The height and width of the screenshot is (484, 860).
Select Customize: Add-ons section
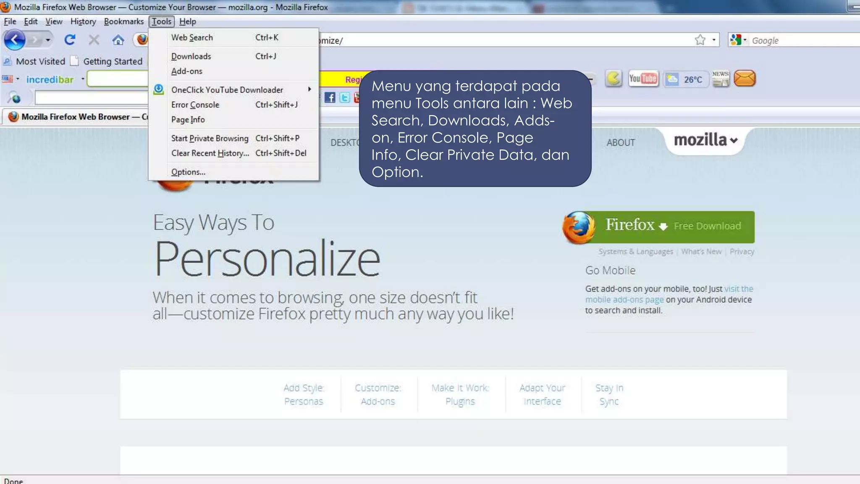click(378, 395)
